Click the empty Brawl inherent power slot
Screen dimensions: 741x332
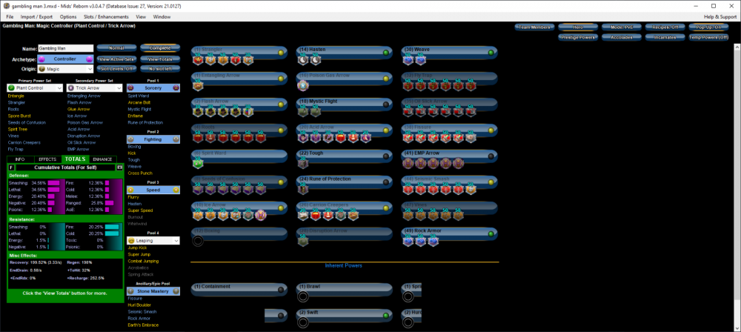click(x=303, y=296)
